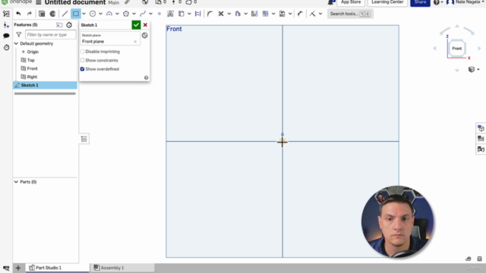
Task: Select the Use/project tool
Action: (181, 14)
